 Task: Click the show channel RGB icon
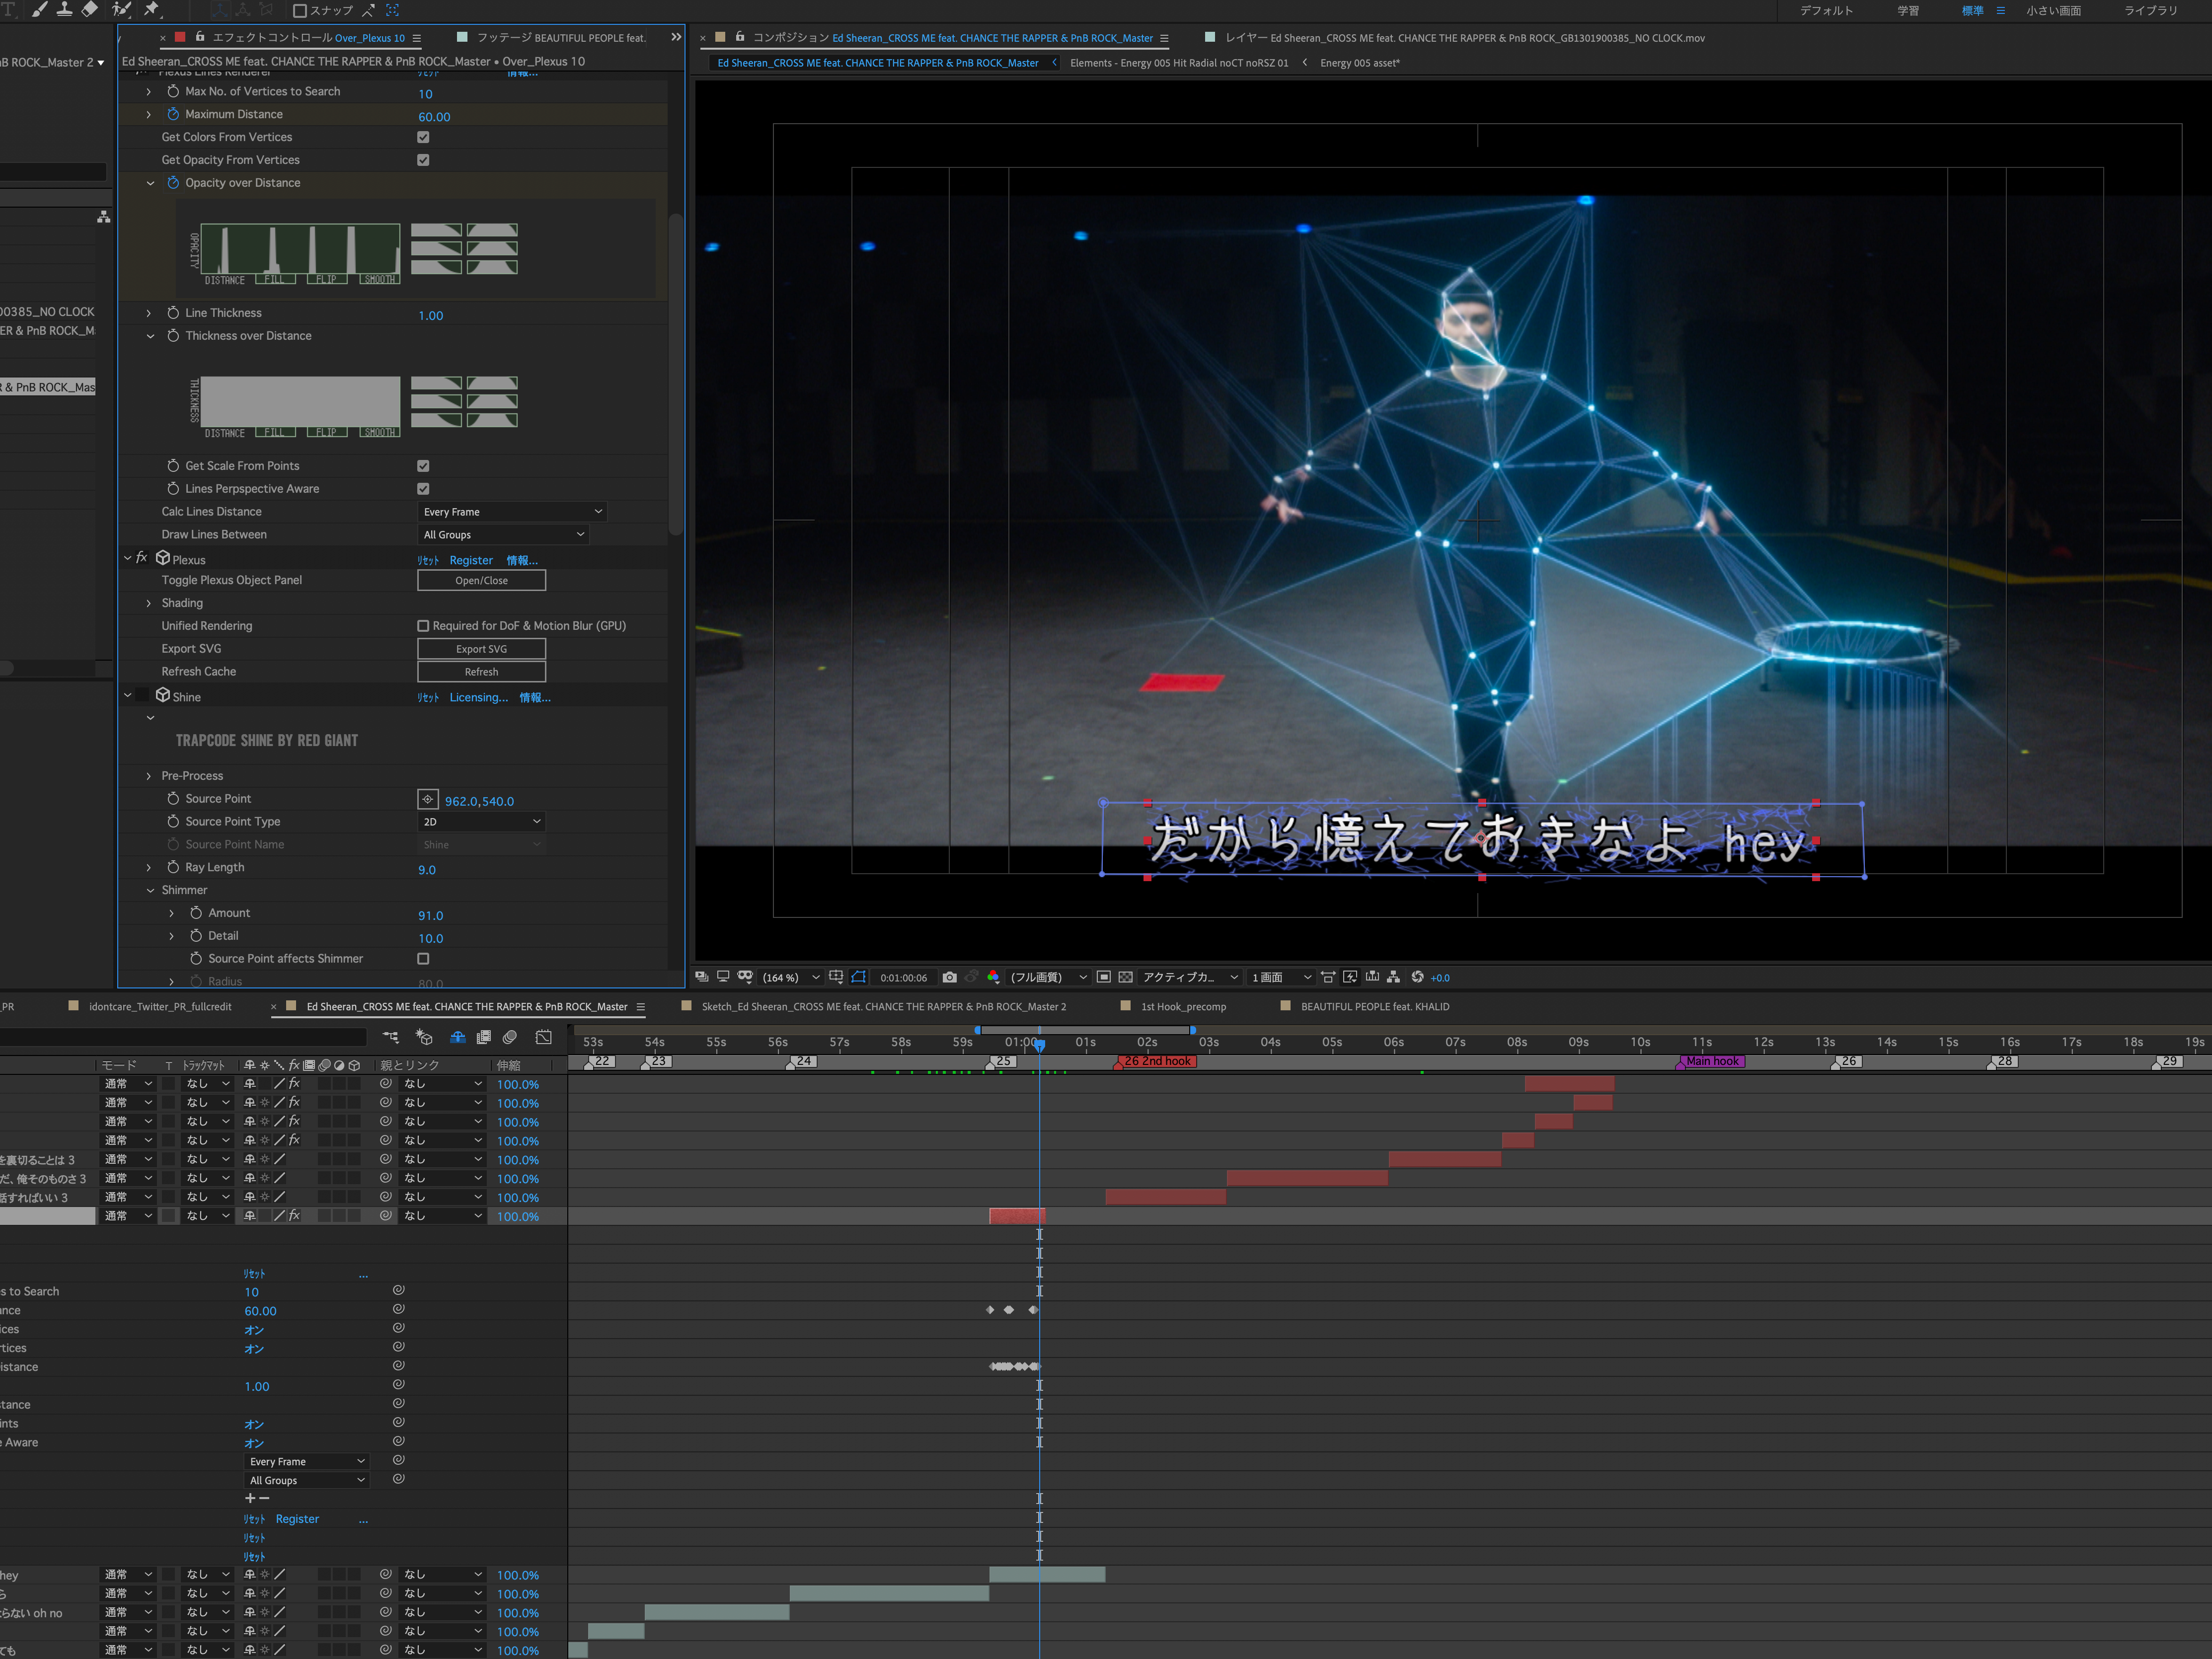coord(993,977)
